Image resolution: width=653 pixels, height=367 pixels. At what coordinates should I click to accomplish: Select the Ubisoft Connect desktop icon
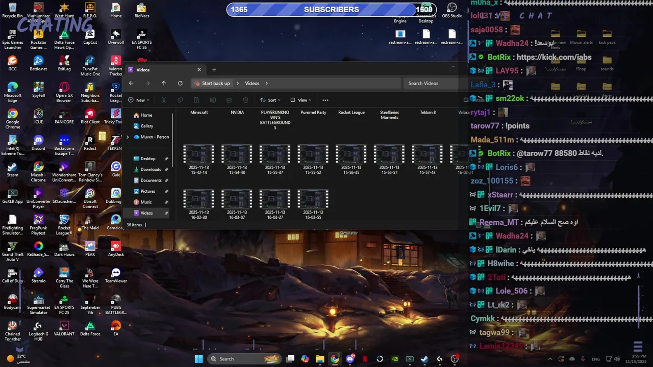click(x=90, y=198)
